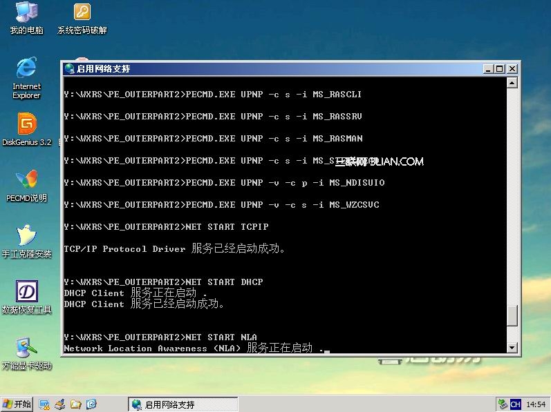The height and width of the screenshot is (412, 551).
Task: Select 启用网络支持 taskbar button
Action: click(183, 404)
